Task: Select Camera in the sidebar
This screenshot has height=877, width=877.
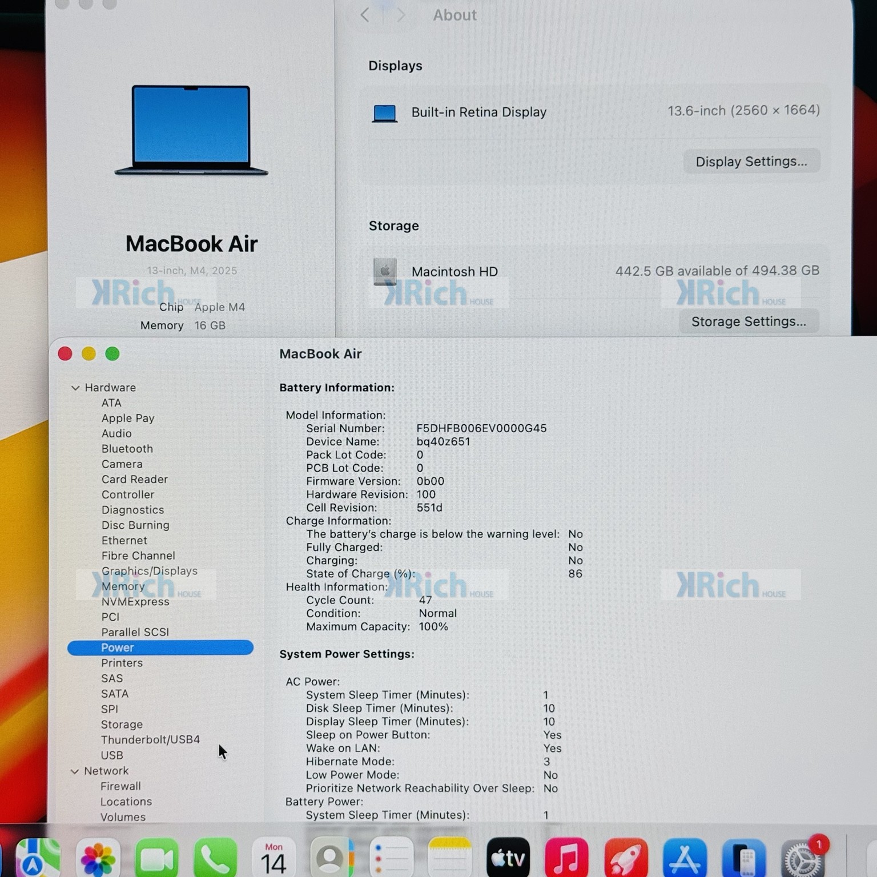Action: click(x=122, y=464)
